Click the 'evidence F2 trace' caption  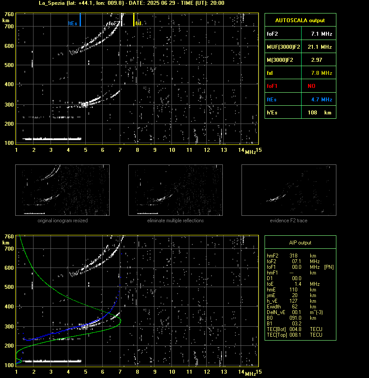coord(288,221)
